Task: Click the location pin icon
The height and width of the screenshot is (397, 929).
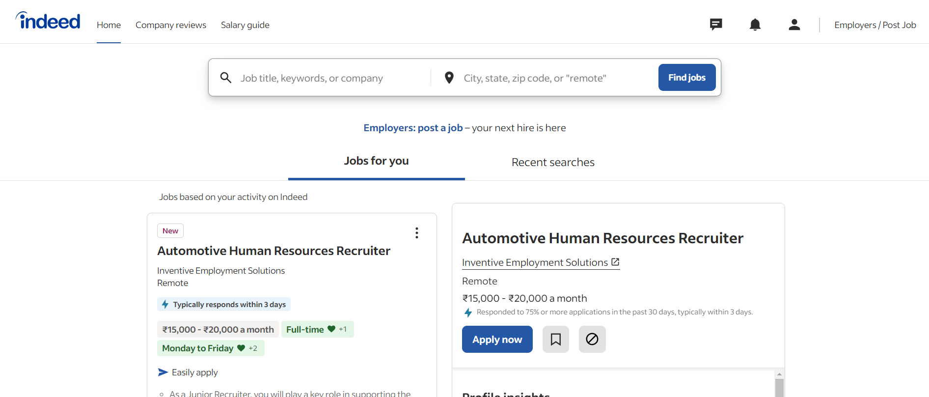Action: (449, 78)
